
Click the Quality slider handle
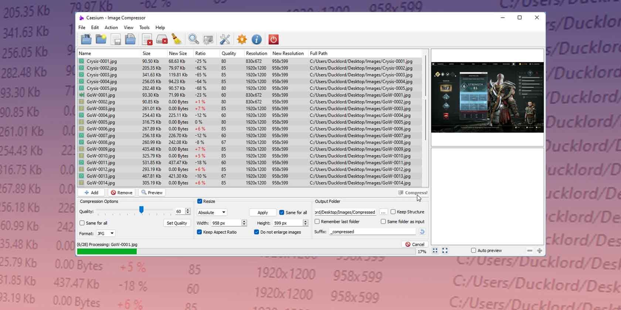141,210
